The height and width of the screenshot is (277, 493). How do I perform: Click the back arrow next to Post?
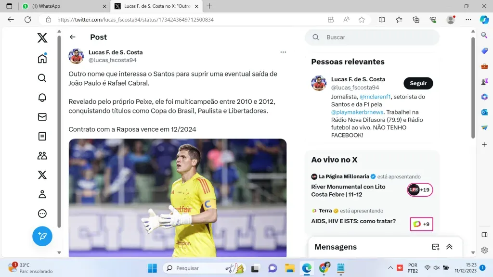[x=73, y=37]
